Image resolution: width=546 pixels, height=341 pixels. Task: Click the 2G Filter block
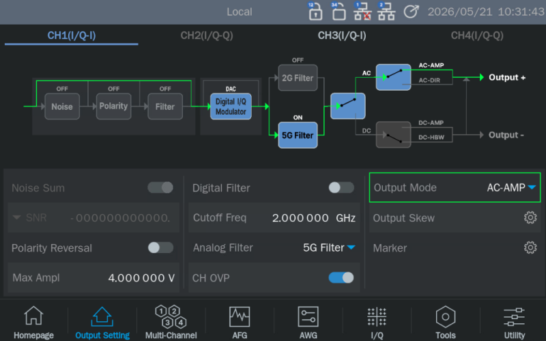[x=298, y=78]
